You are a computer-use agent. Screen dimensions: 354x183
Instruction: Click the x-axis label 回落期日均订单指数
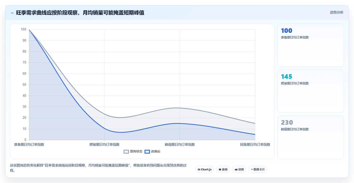coord(255,145)
